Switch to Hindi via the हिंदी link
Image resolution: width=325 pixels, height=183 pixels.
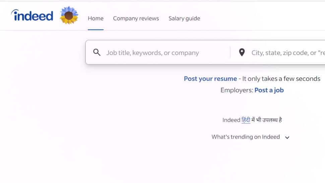(x=246, y=120)
